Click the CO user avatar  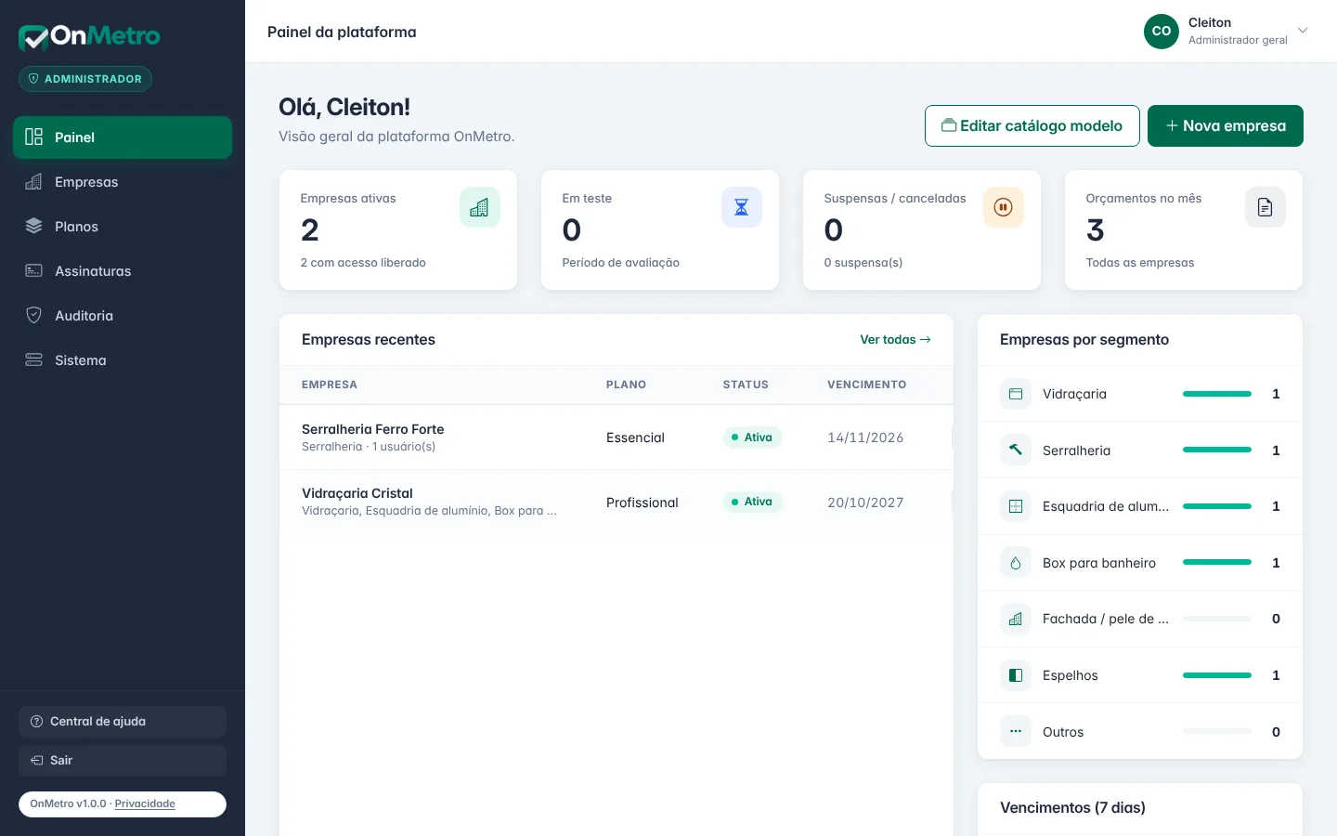[1162, 32]
